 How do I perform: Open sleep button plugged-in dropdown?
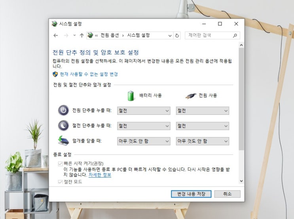coord(203,126)
